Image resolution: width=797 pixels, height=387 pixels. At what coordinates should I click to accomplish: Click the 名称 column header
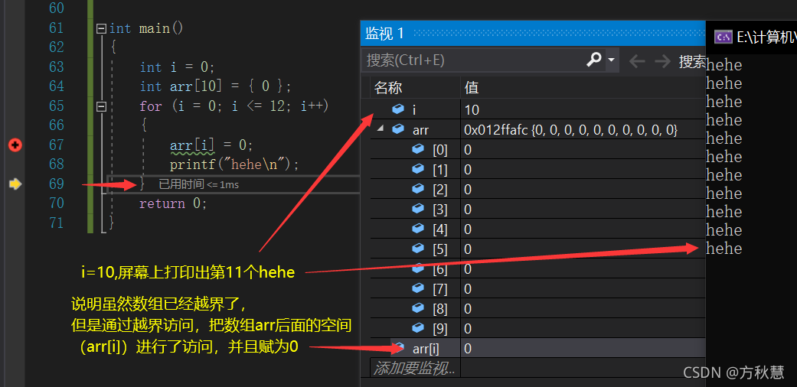[388, 88]
